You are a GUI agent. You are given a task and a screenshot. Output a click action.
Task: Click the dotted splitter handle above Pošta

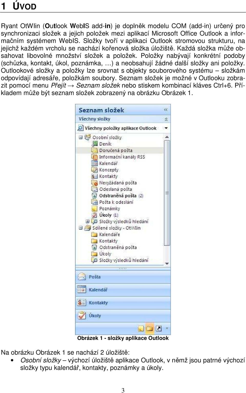point(123,269)
